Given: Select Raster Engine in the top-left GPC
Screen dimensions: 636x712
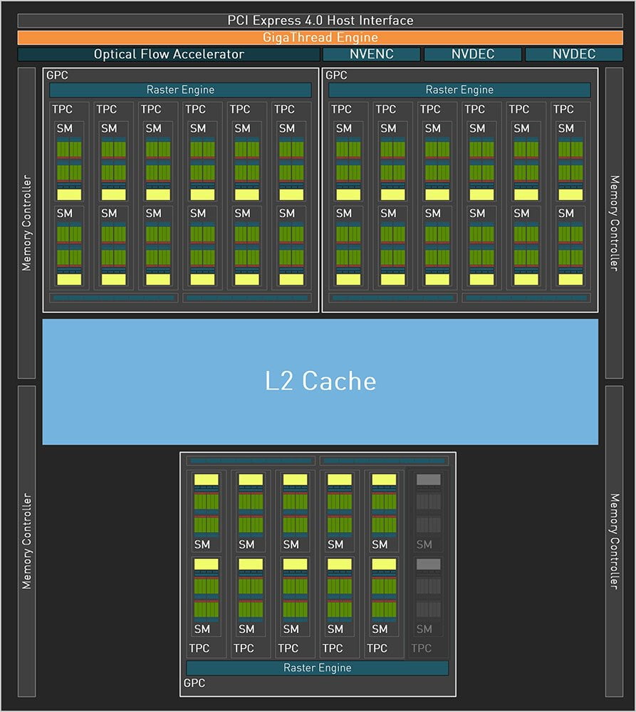Looking at the screenshot, I should click(180, 90).
